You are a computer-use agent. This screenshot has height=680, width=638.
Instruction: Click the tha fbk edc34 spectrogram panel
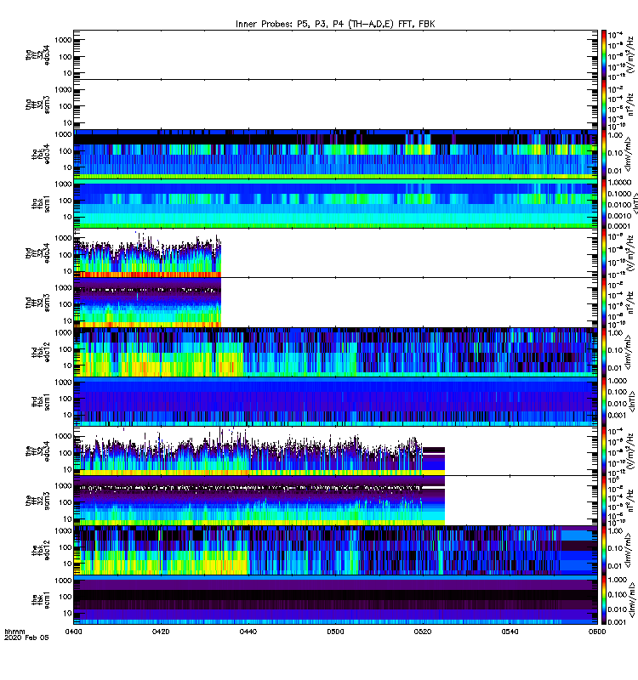pos(335,154)
